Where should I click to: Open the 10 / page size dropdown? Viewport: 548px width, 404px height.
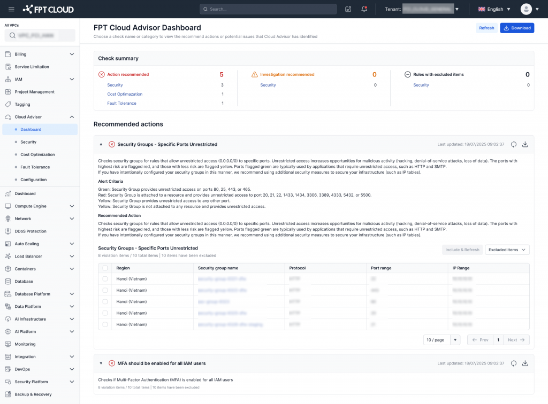point(442,340)
